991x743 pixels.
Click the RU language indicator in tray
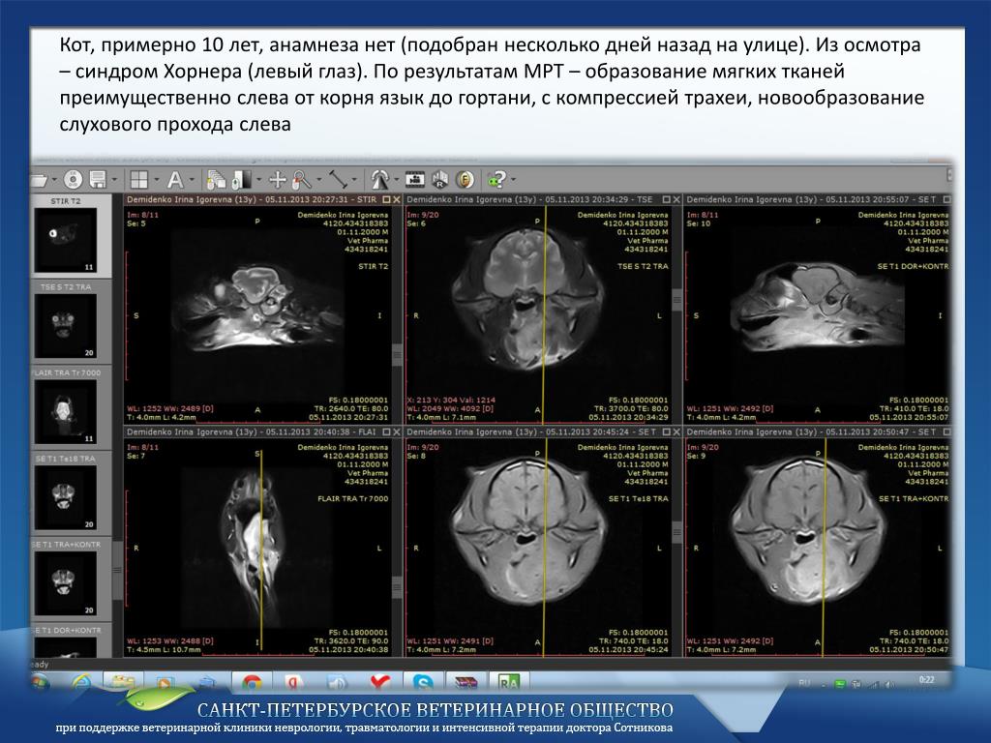(804, 683)
